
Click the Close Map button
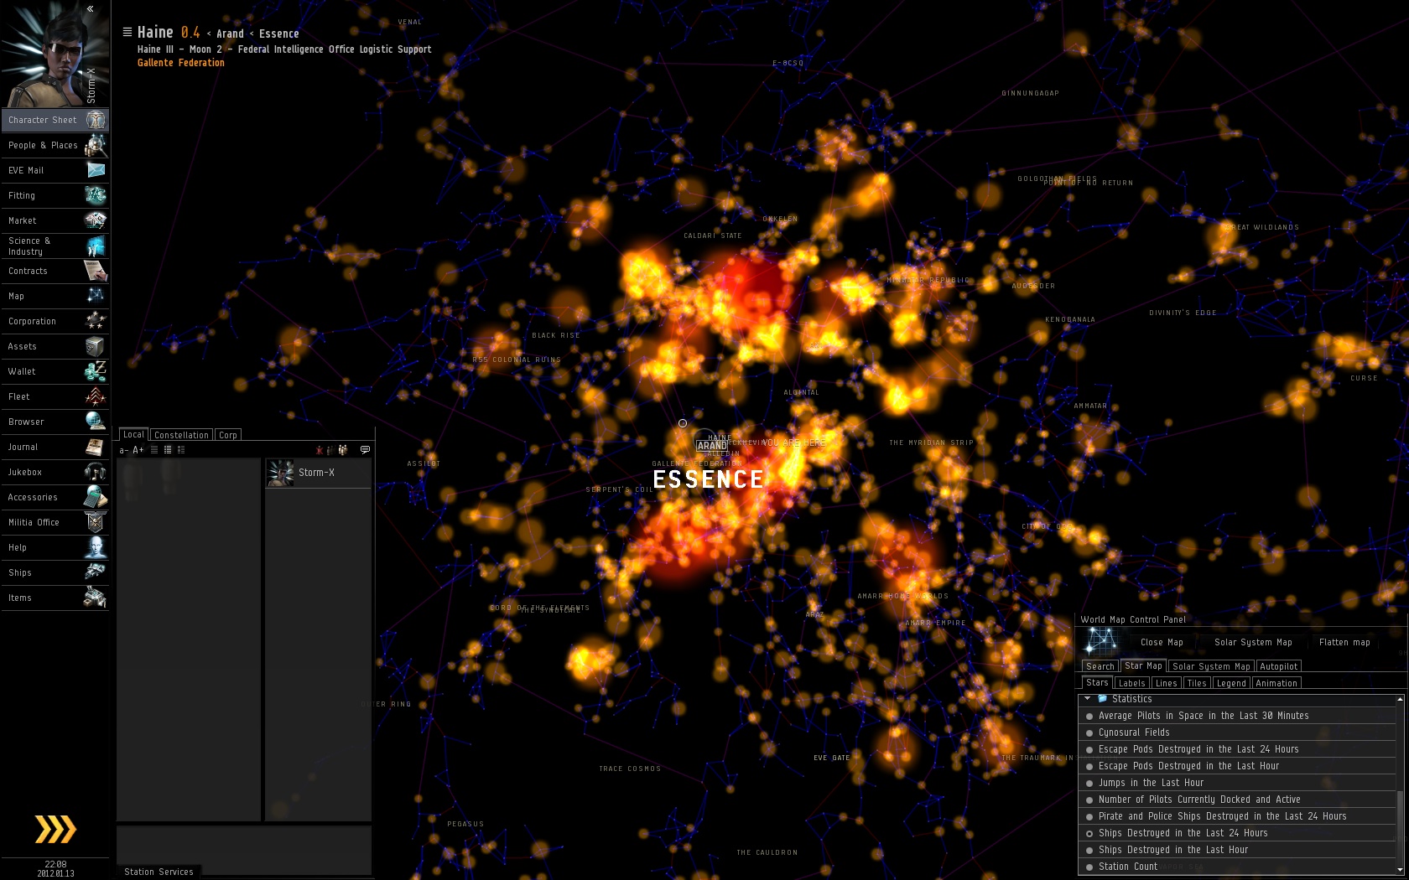(x=1162, y=643)
